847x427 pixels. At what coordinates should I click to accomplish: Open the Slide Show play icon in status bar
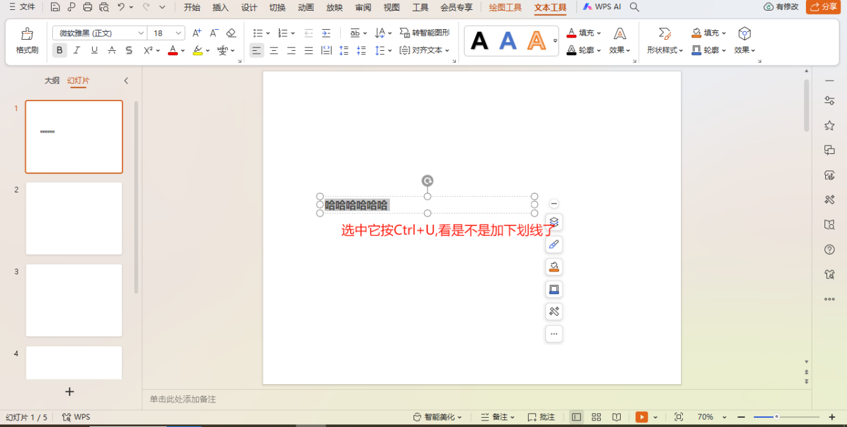tap(641, 416)
